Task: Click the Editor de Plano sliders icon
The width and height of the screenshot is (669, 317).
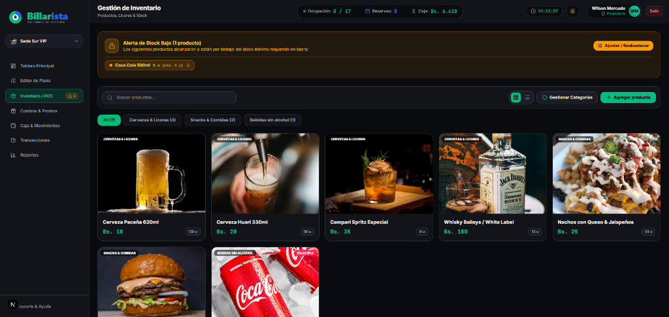Action: click(13, 80)
